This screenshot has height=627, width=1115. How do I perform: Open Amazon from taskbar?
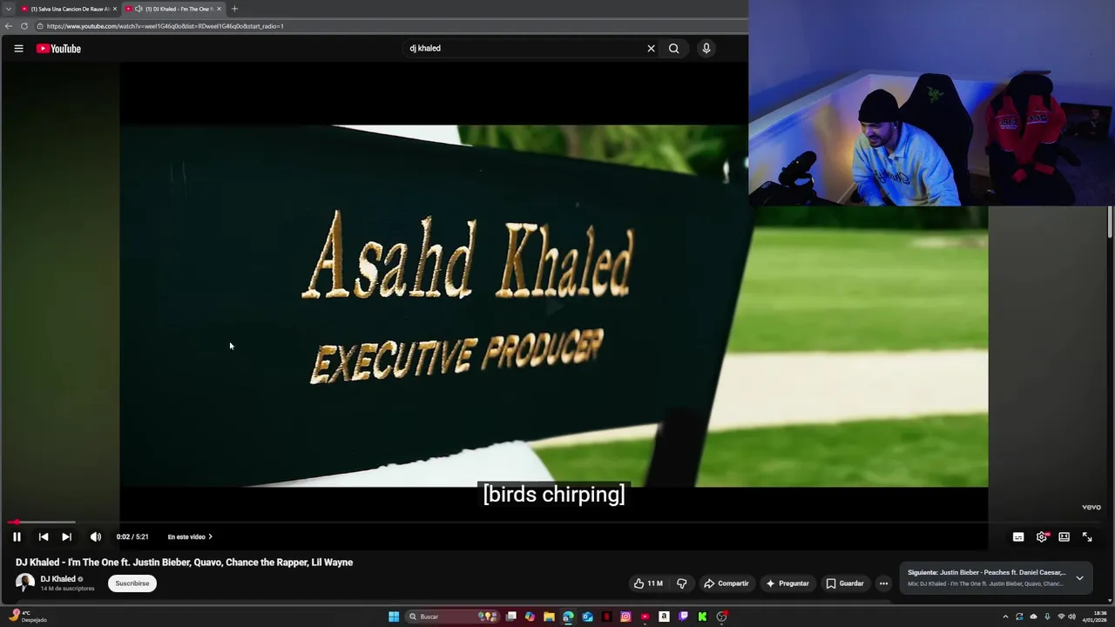[x=664, y=617]
